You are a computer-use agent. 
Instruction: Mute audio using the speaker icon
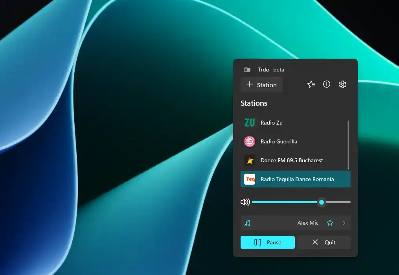(245, 202)
